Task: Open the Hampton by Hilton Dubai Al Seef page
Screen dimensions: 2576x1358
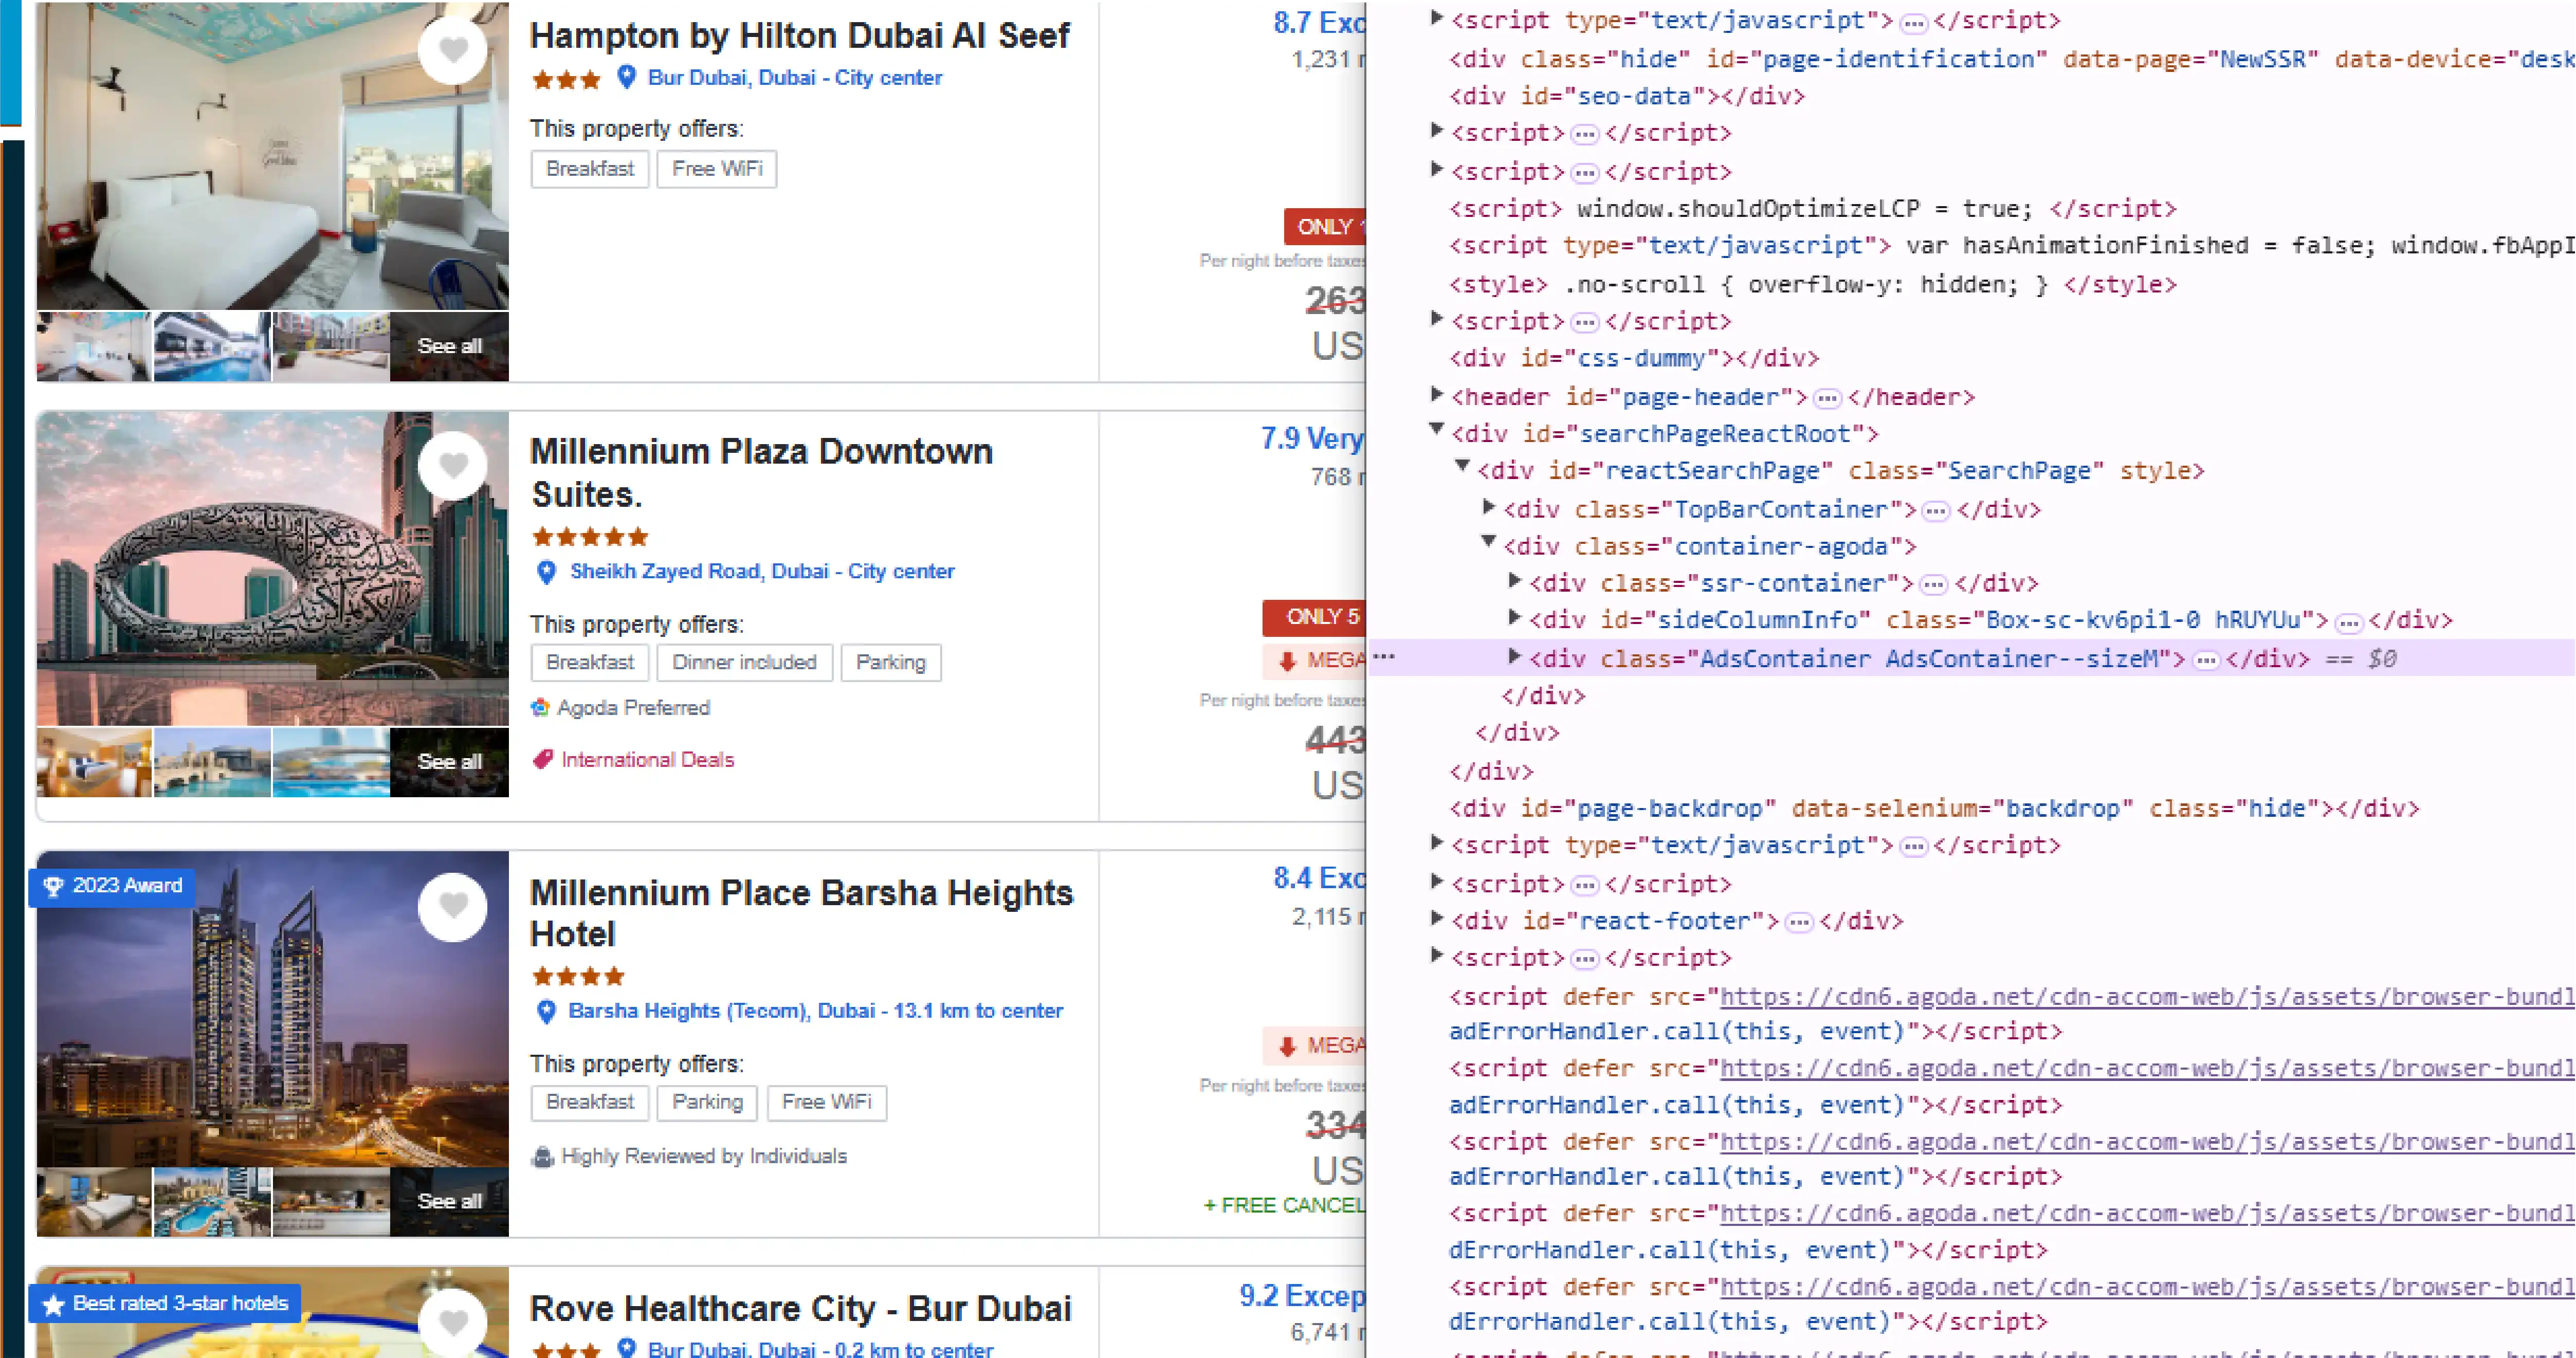Action: tap(799, 35)
